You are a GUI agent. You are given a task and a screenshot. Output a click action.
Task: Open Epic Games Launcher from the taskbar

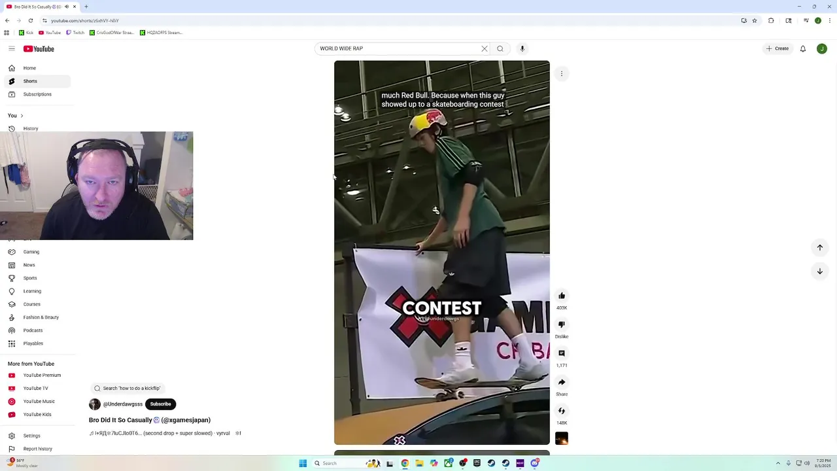477,463
